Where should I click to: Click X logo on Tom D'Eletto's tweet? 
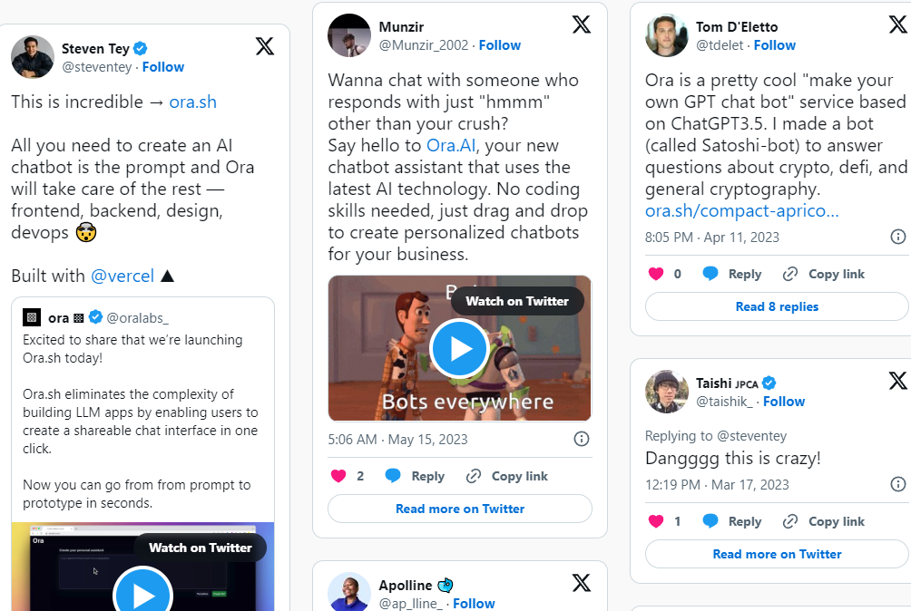[x=898, y=24]
